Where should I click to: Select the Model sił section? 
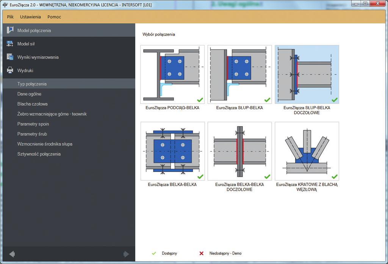pos(69,44)
